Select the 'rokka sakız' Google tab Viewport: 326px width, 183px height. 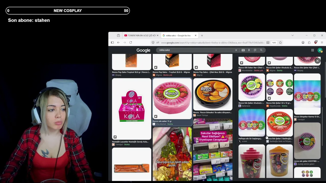pos(179,35)
